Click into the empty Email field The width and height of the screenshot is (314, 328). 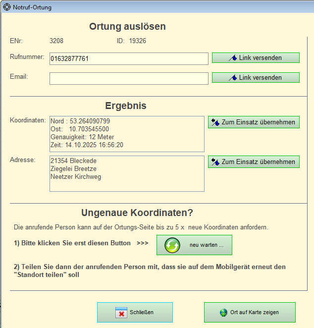click(129, 79)
